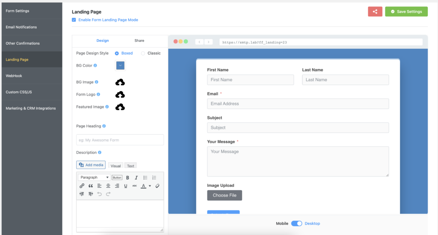The height and width of the screenshot is (235, 438).
Task: Click Add media button
Action: tap(91, 164)
